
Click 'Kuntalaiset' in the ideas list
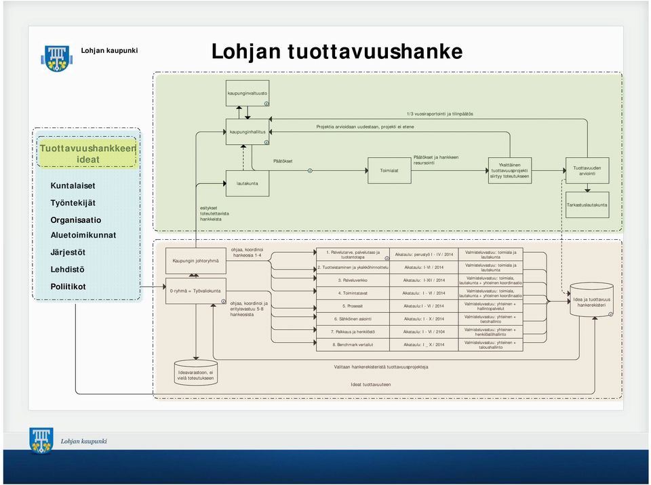[x=73, y=186]
